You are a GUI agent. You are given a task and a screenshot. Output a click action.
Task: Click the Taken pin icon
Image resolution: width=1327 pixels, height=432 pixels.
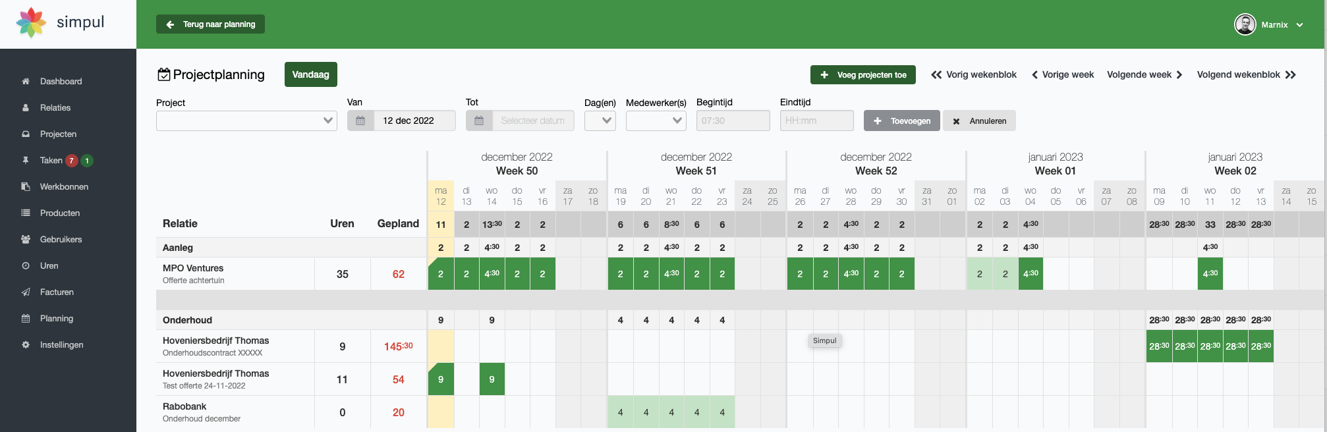pos(26,161)
